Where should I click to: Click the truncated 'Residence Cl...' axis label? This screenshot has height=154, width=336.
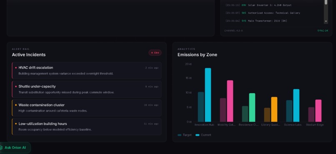[x=248, y=125]
